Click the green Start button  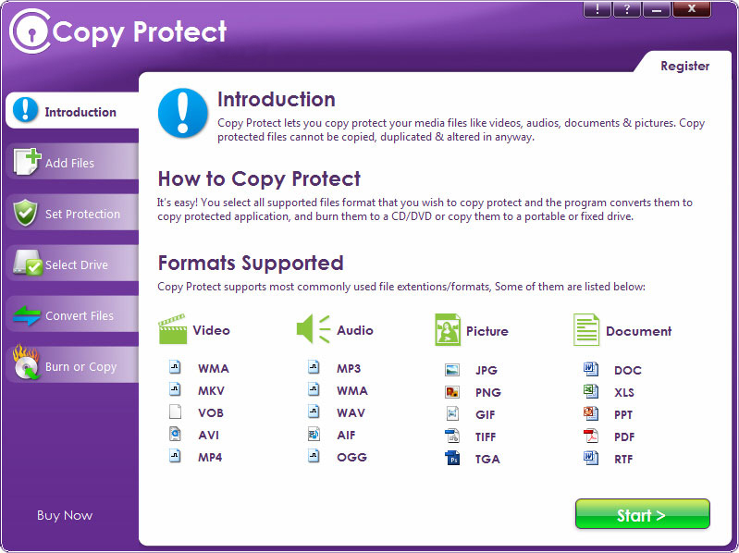click(x=643, y=514)
